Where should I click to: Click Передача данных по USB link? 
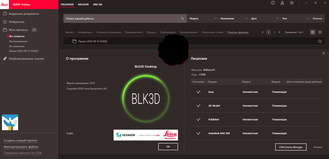(23, 153)
